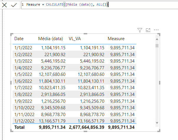Click VL_VA value 5,446,195.02

point(92,61)
